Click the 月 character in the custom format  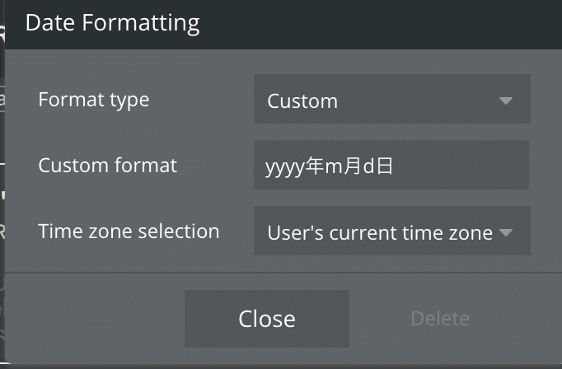[352, 166]
